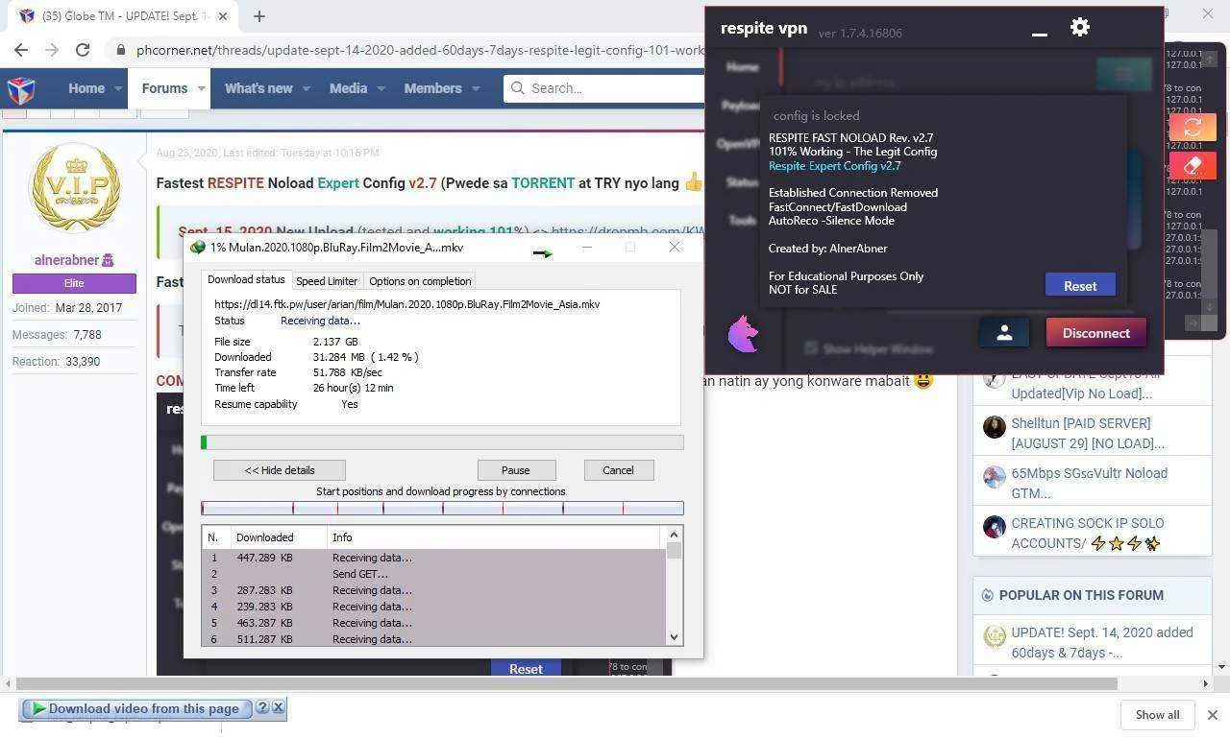Expand the Home dropdown arrow in navbar
The height and width of the screenshot is (739, 1230).
(x=119, y=88)
